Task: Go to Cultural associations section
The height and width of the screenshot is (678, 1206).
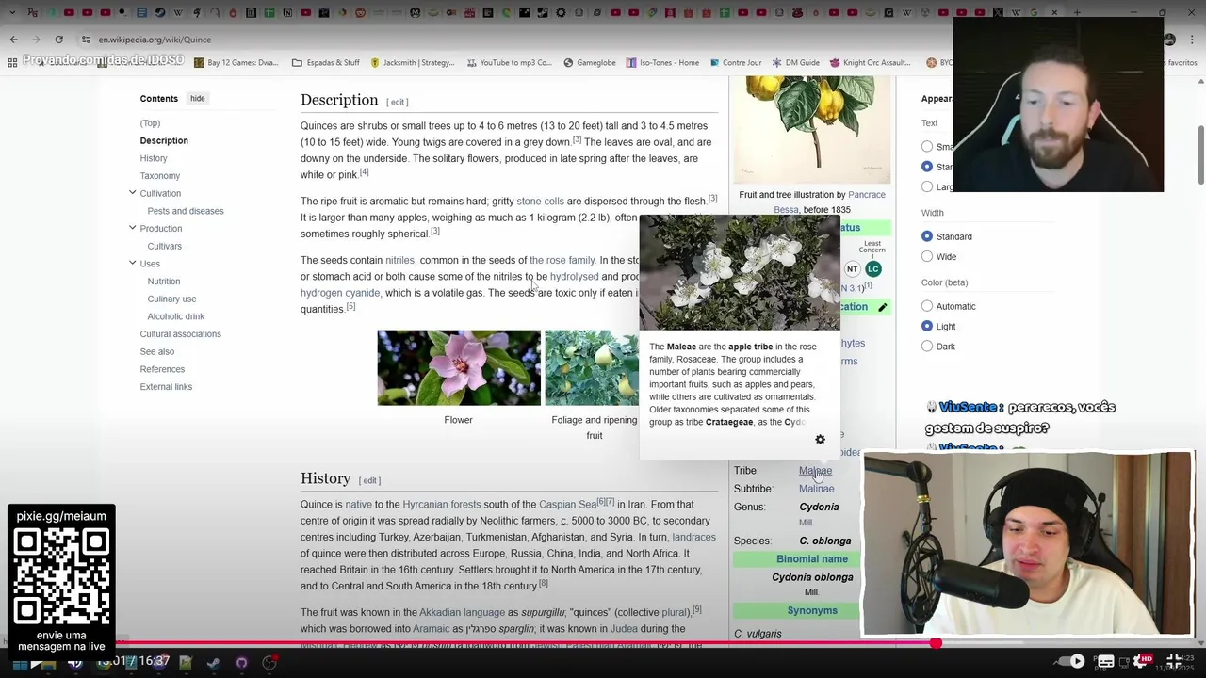Action: coord(180,334)
